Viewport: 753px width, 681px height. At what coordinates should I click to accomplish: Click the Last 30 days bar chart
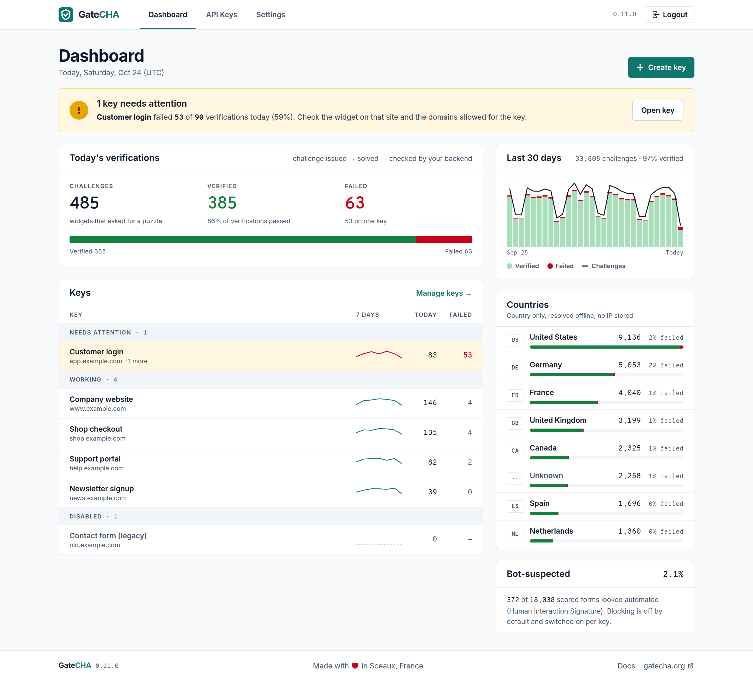click(595, 215)
